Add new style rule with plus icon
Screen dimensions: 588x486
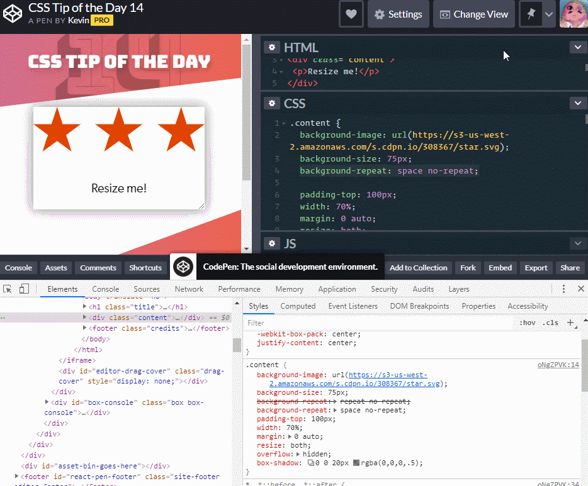coord(570,323)
